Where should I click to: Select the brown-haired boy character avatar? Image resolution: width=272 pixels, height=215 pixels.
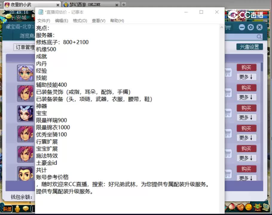(x=25, y=173)
